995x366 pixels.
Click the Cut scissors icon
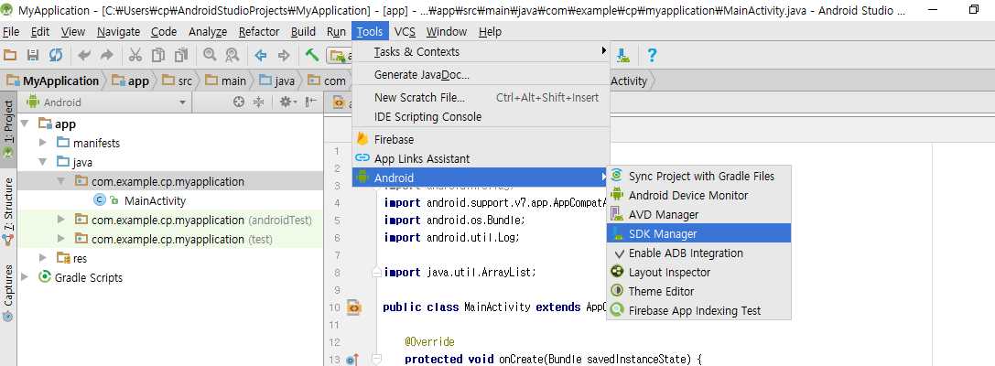(x=135, y=55)
